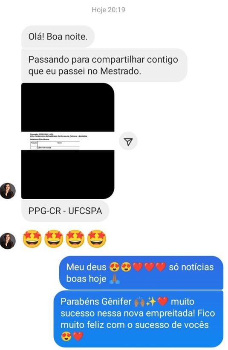This screenshot has width=228, height=350.
Task: Tap the last star-struck emoji in row
Action: pos(96,239)
